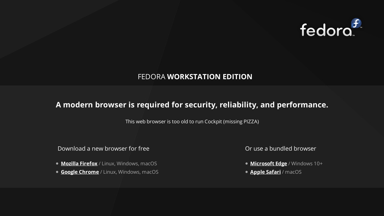Click the blue Fedora bubble icon
The height and width of the screenshot is (216, 384).
pyautogui.click(x=356, y=23)
